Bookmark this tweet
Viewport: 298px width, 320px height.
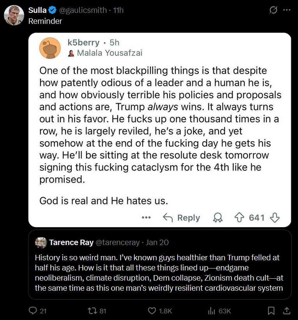271,311
